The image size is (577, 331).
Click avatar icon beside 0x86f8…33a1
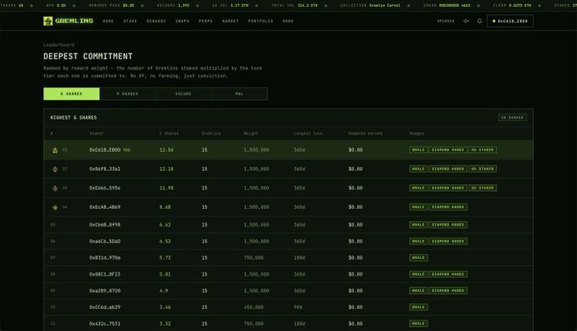pos(55,169)
